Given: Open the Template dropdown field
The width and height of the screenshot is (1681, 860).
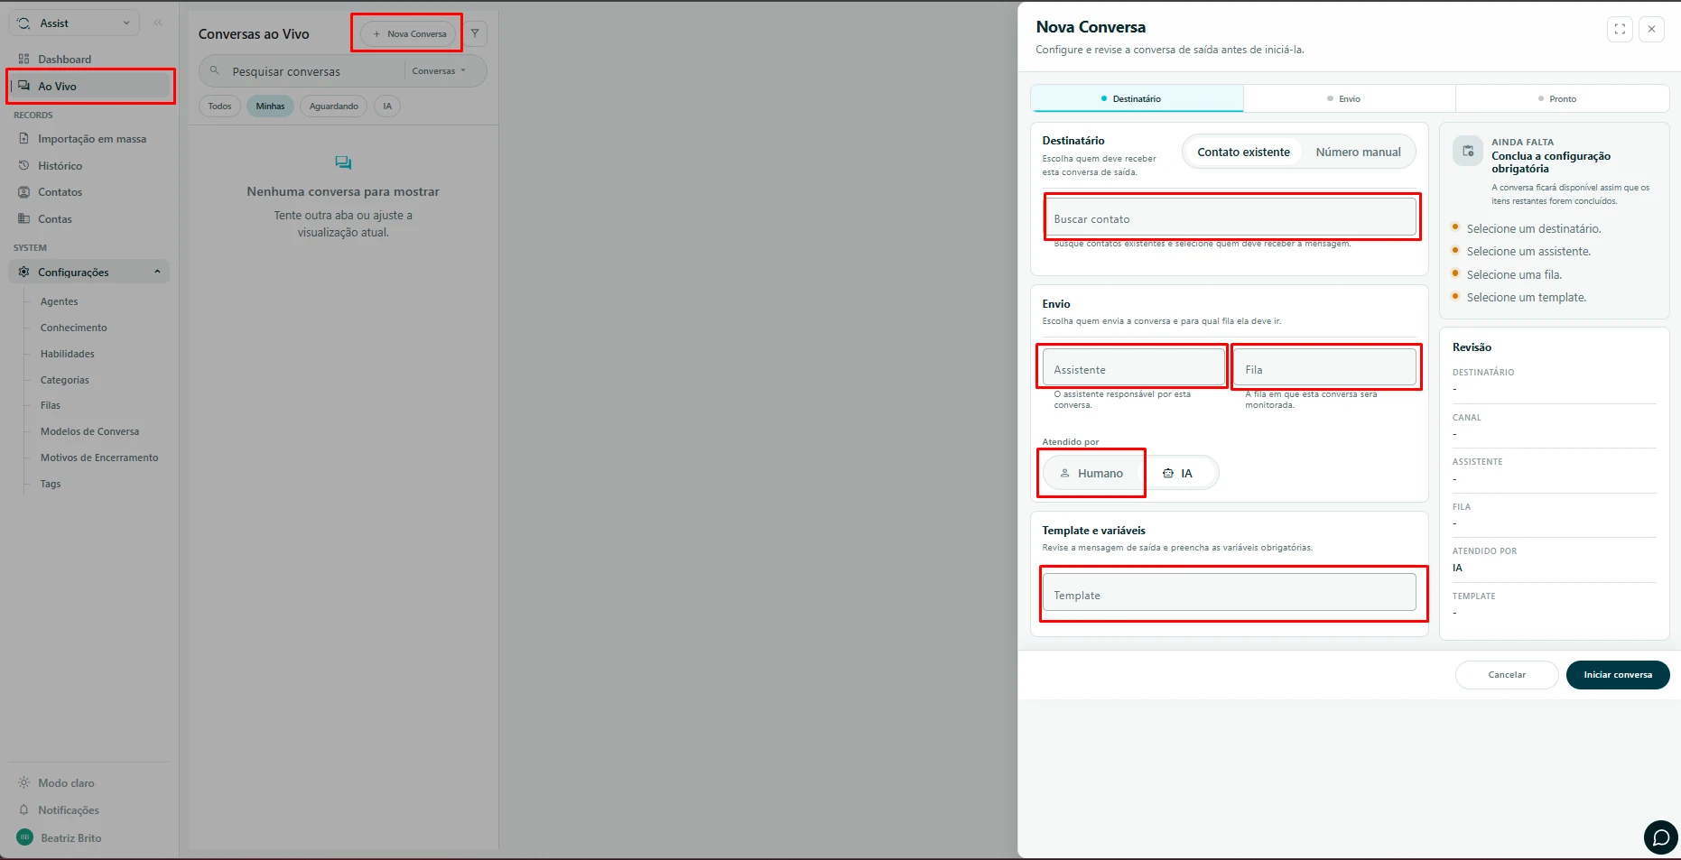Looking at the screenshot, I should (1229, 592).
